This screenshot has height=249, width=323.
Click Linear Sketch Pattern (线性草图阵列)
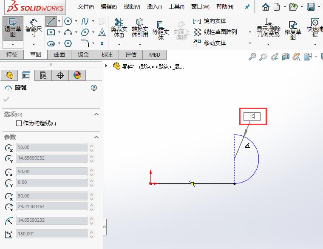tap(215, 32)
